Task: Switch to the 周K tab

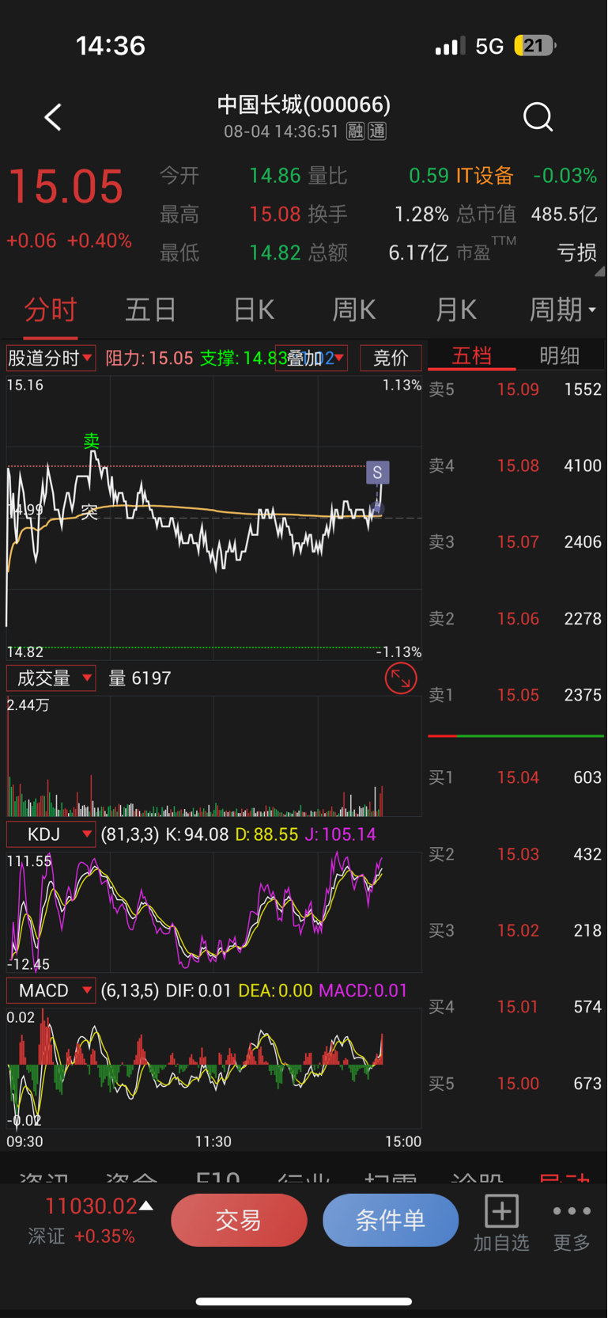Action: 353,310
